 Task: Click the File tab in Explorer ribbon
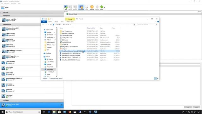[x=44, y=22]
